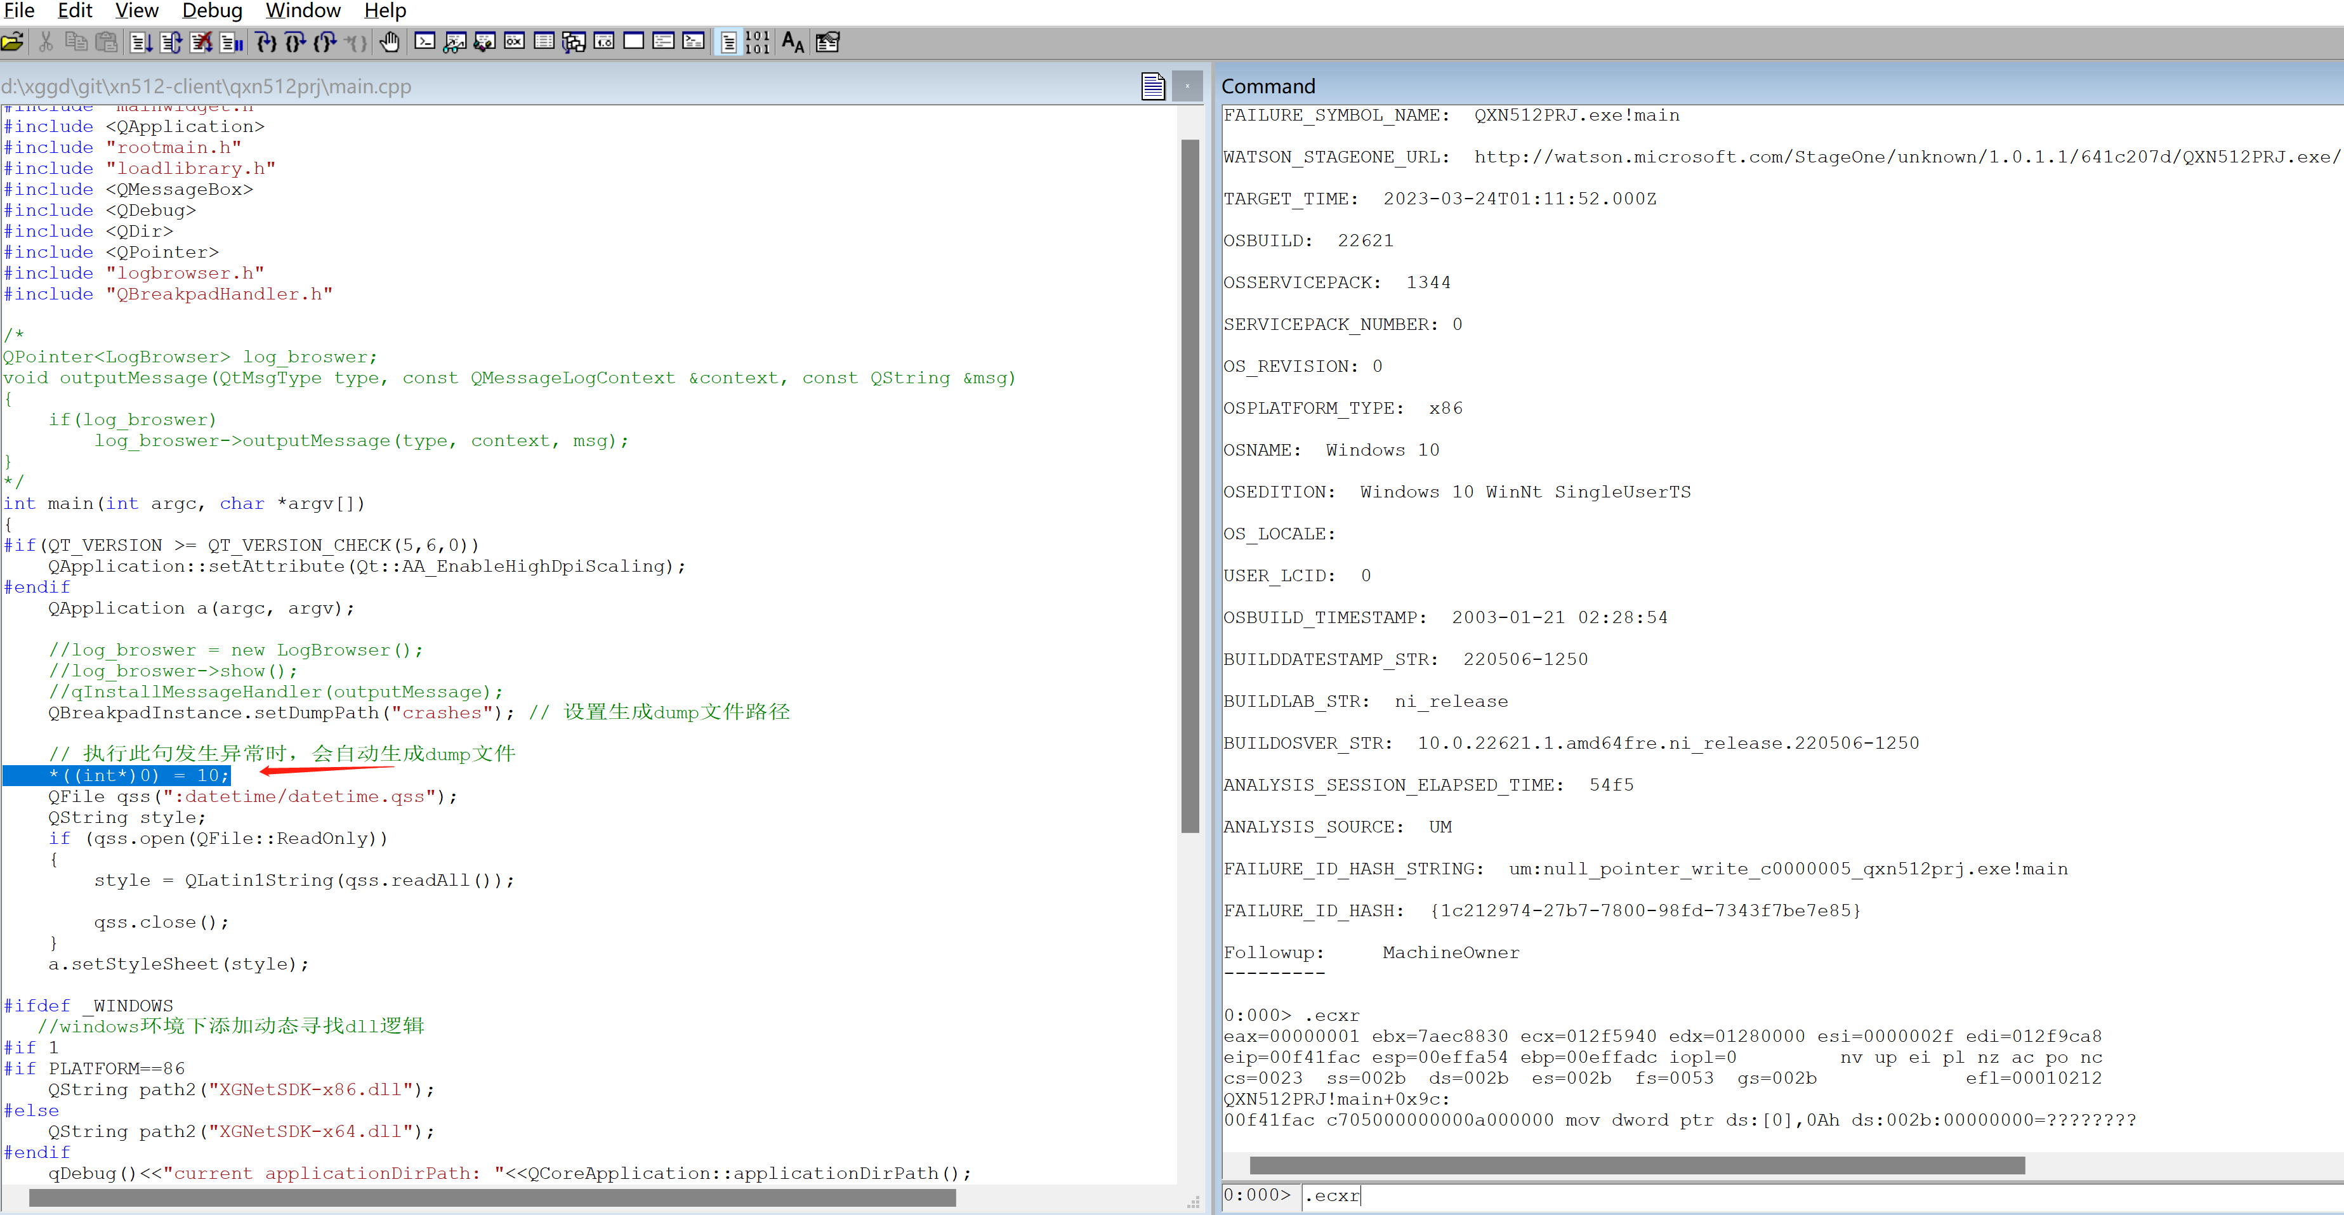Click the Restart debugging icon
Image resolution: width=2344 pixels, height=1215 pixels.
[170, 42]
